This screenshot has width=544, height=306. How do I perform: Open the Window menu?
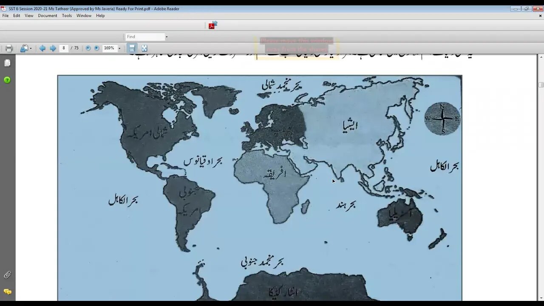tap(84, 16)
